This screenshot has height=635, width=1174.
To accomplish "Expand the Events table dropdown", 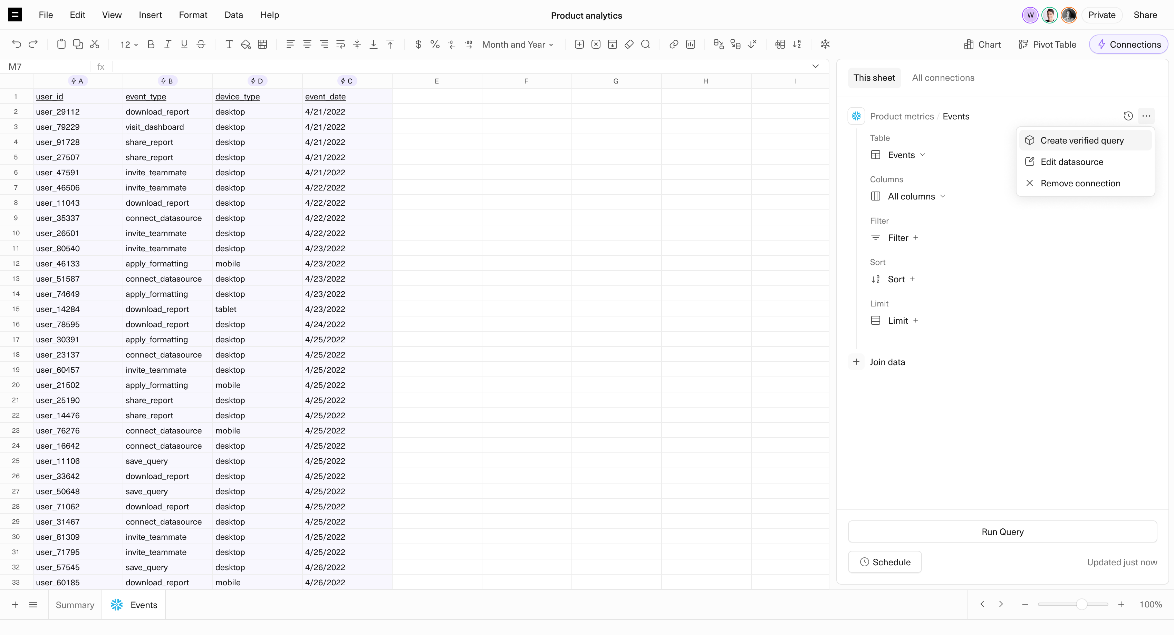I will (906, 155).
